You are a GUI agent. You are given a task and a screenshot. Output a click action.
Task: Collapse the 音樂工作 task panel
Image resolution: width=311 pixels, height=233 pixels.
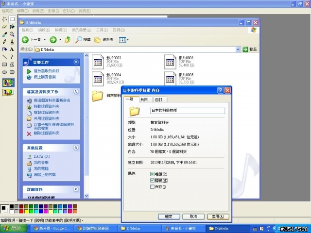(76, 62)
